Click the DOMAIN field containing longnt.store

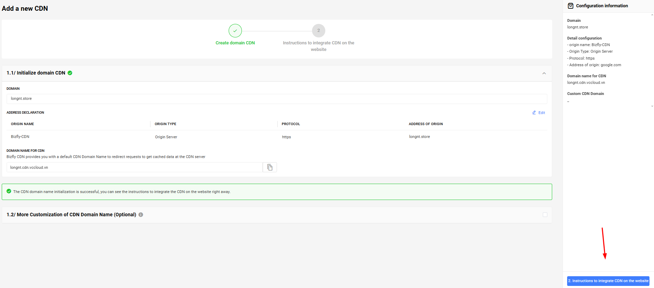(x=277, y=99)
